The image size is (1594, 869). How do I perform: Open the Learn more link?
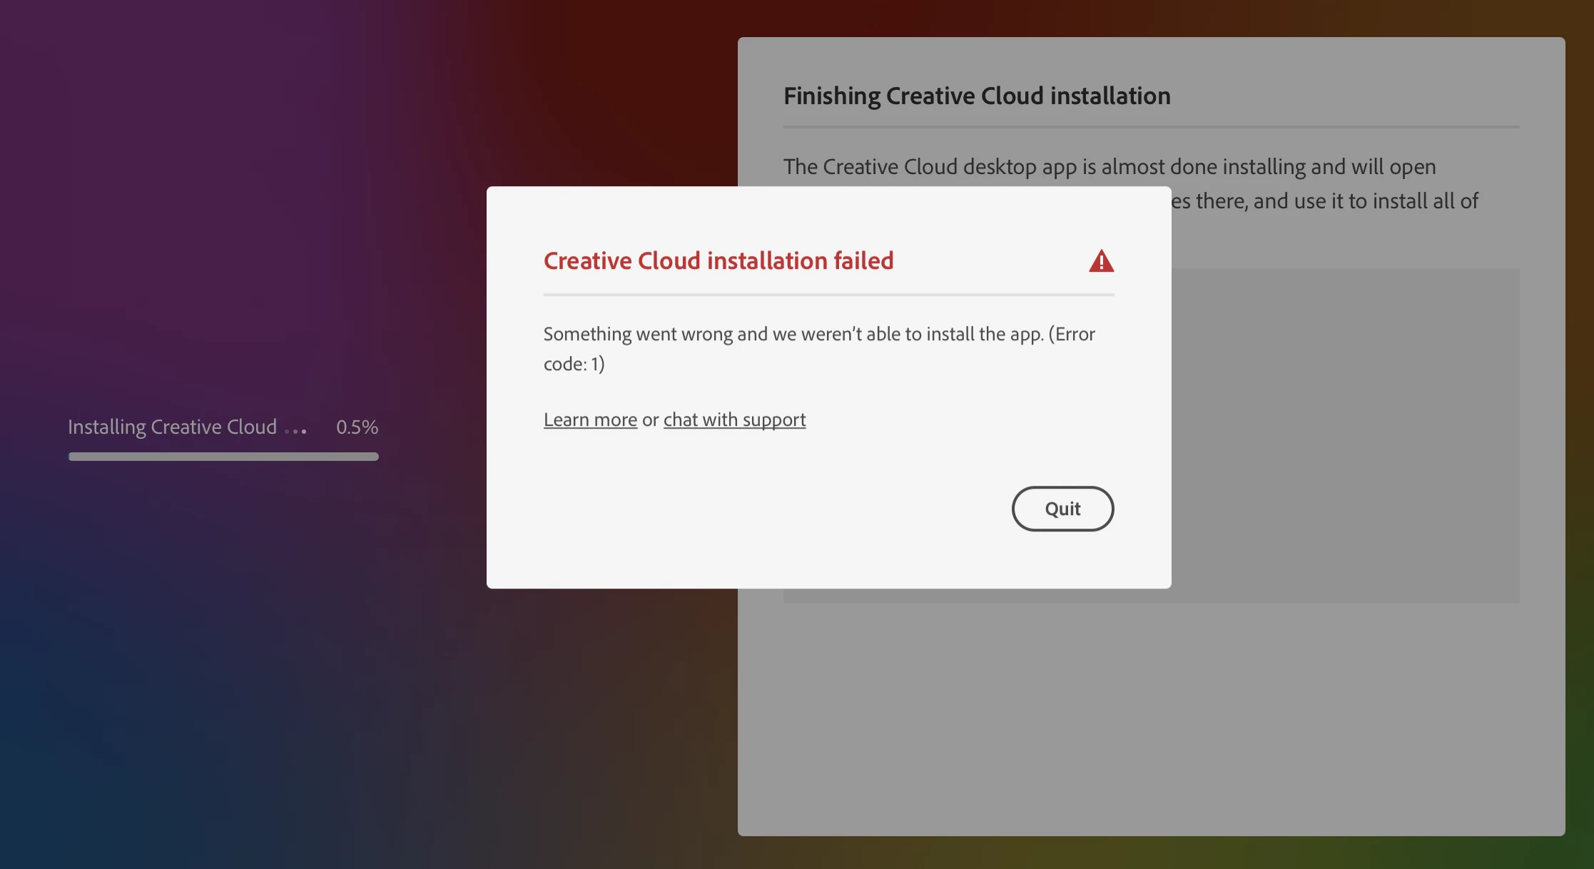coord(590,420)
